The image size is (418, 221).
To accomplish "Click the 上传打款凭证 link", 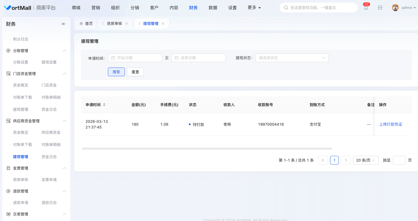I will (x=391, y=124).
